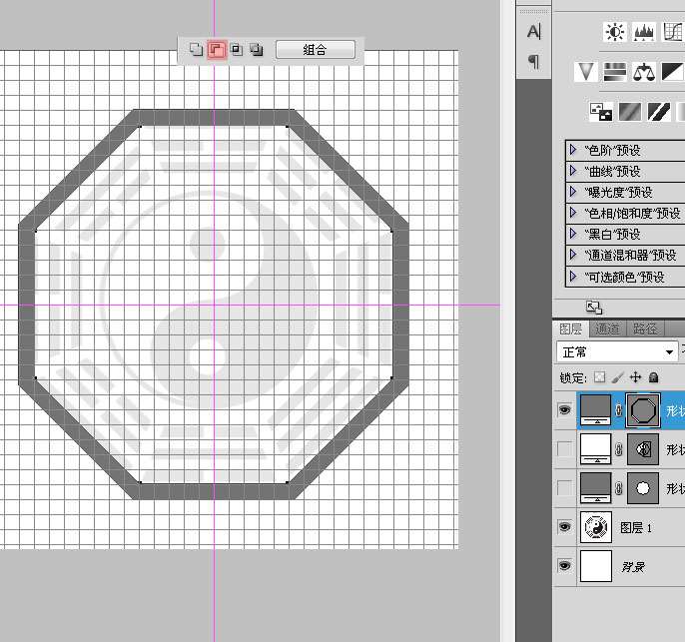Screen dimensions: 685x642
Task: Show the hidden middle shape layer
Action: tap(565, 449)
